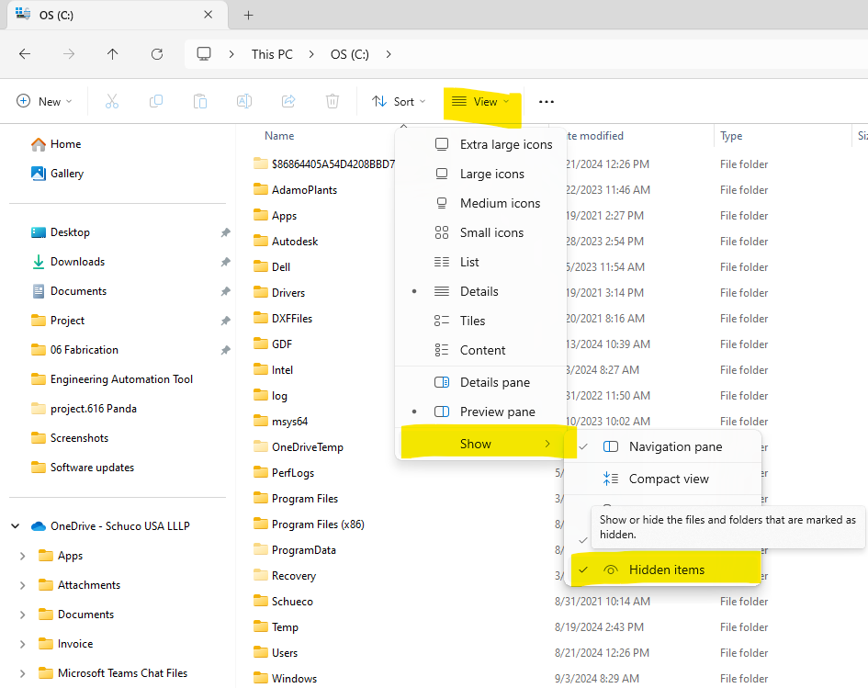
Task: Enable Compact view option
Action: click(x=668, y=479)
